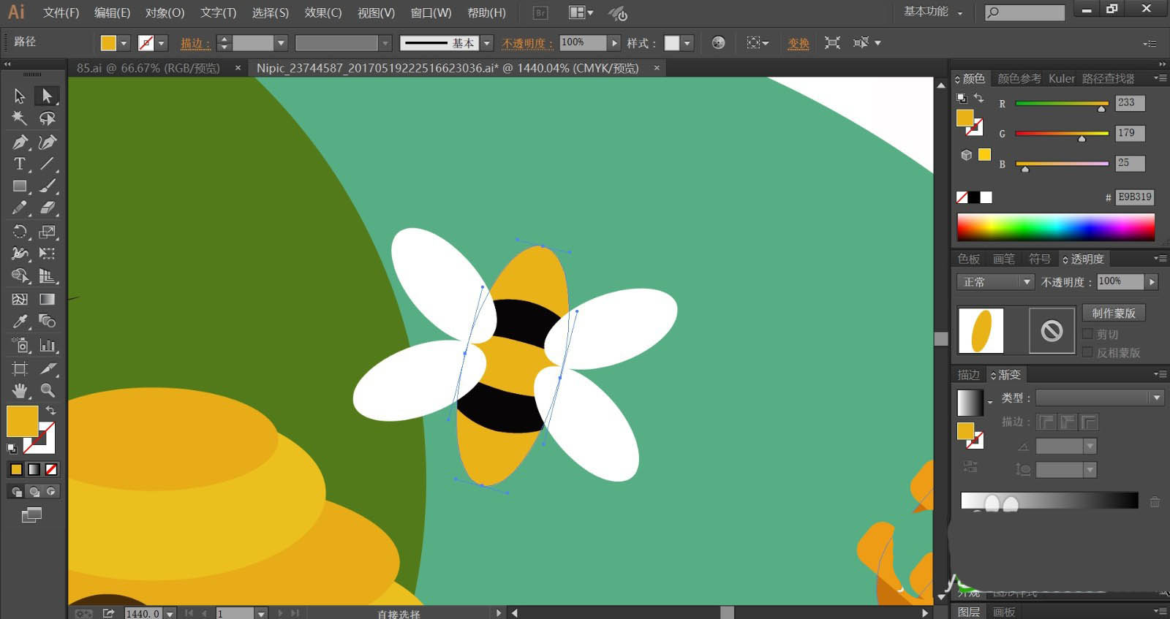Click the RGB color spectrum bar
Screen dimensions: 1170x619
pos(1055,227)
